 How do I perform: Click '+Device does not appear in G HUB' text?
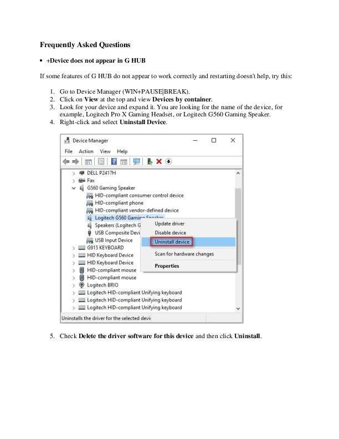click(96, 60)
